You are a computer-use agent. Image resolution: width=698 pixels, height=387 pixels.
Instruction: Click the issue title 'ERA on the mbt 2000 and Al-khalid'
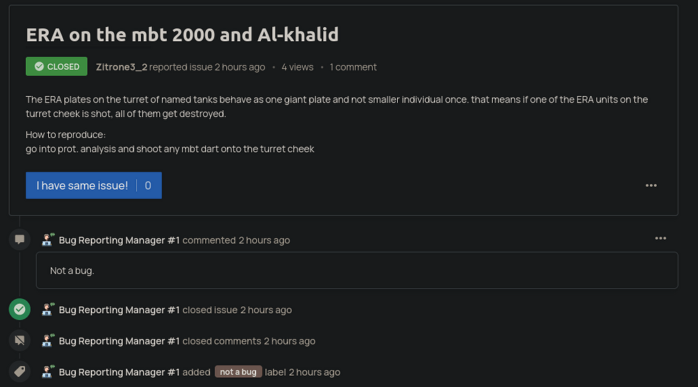(182, 35)
